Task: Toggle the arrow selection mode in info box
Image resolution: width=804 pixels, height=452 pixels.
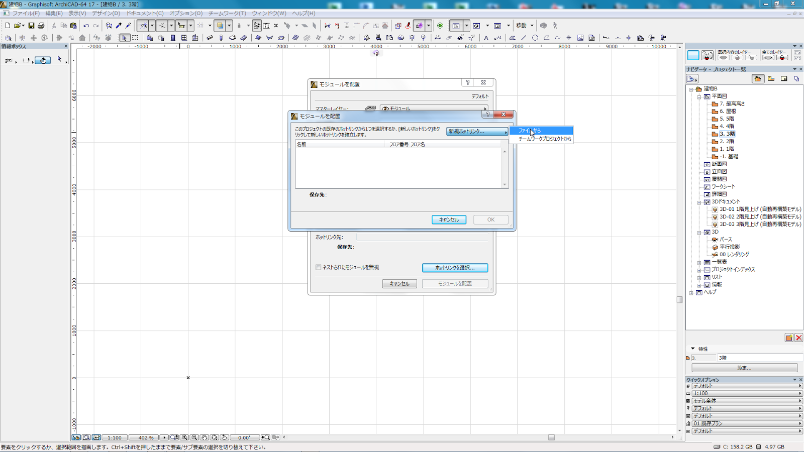Action: click(59, 59)
